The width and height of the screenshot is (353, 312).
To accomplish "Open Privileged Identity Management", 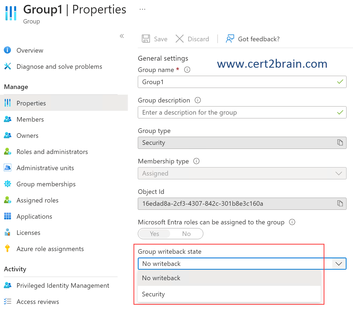I will (63, 285).
